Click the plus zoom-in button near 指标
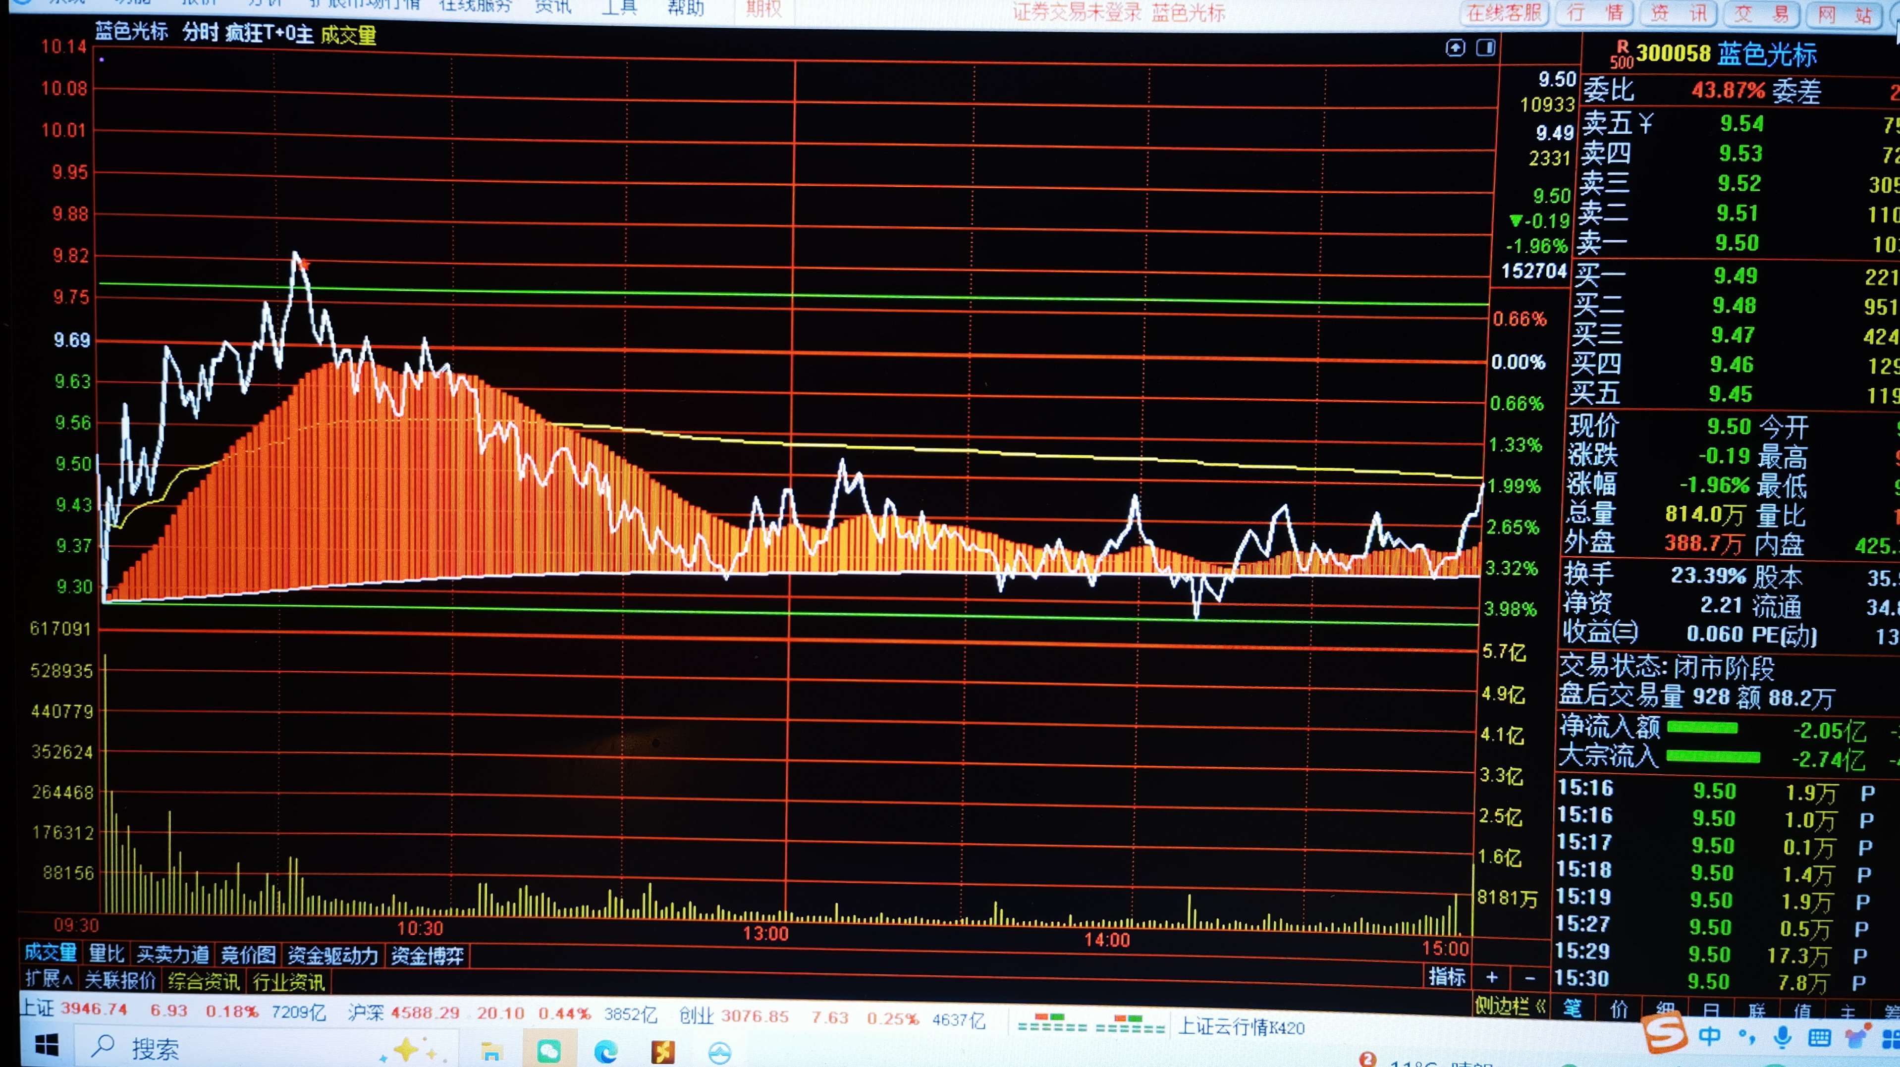Image resolution: width=1900 pixels, height=1067 pixels. click(x=1491, y=977)
